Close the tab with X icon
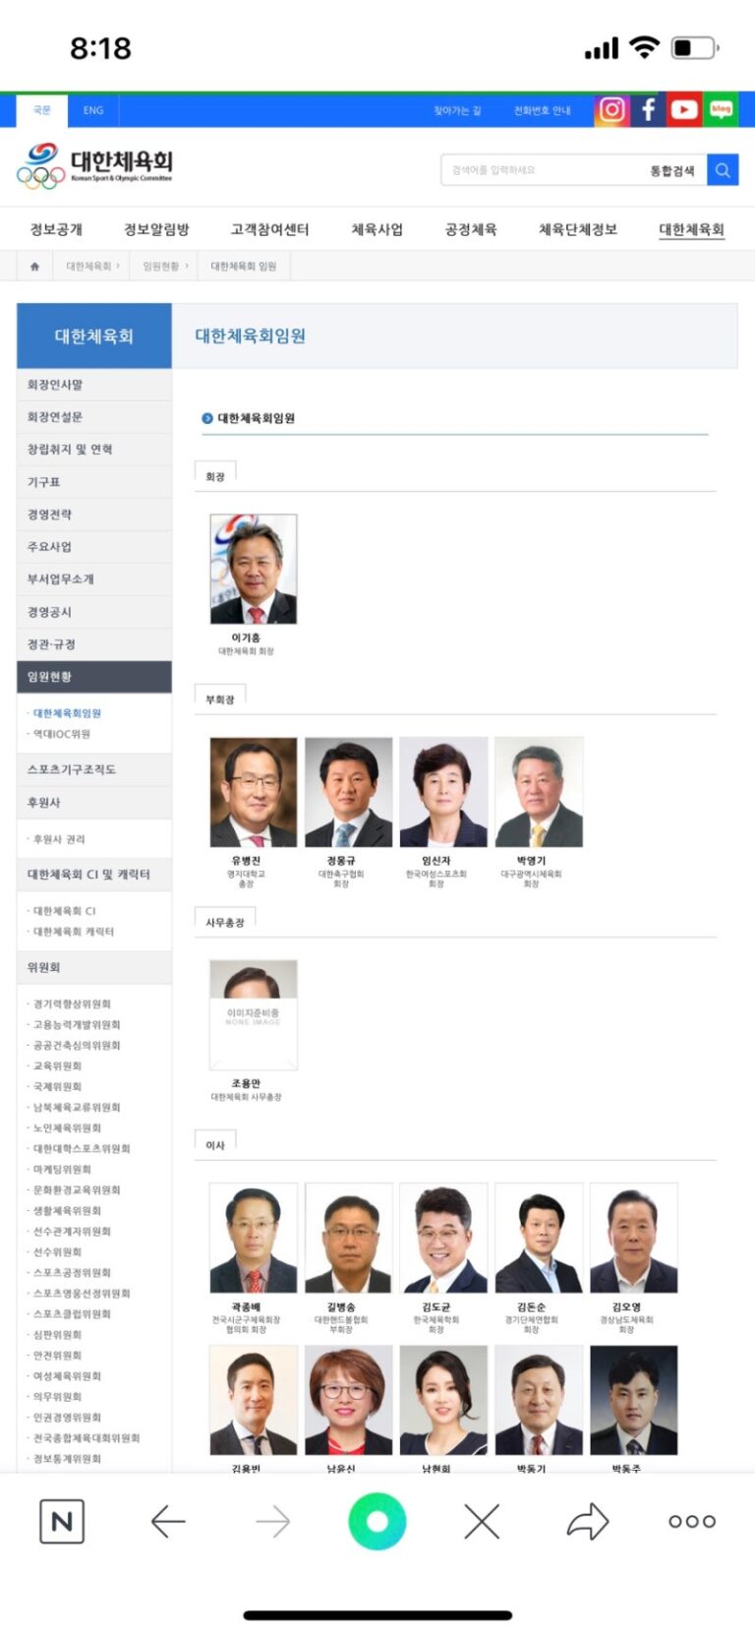 482,1522
